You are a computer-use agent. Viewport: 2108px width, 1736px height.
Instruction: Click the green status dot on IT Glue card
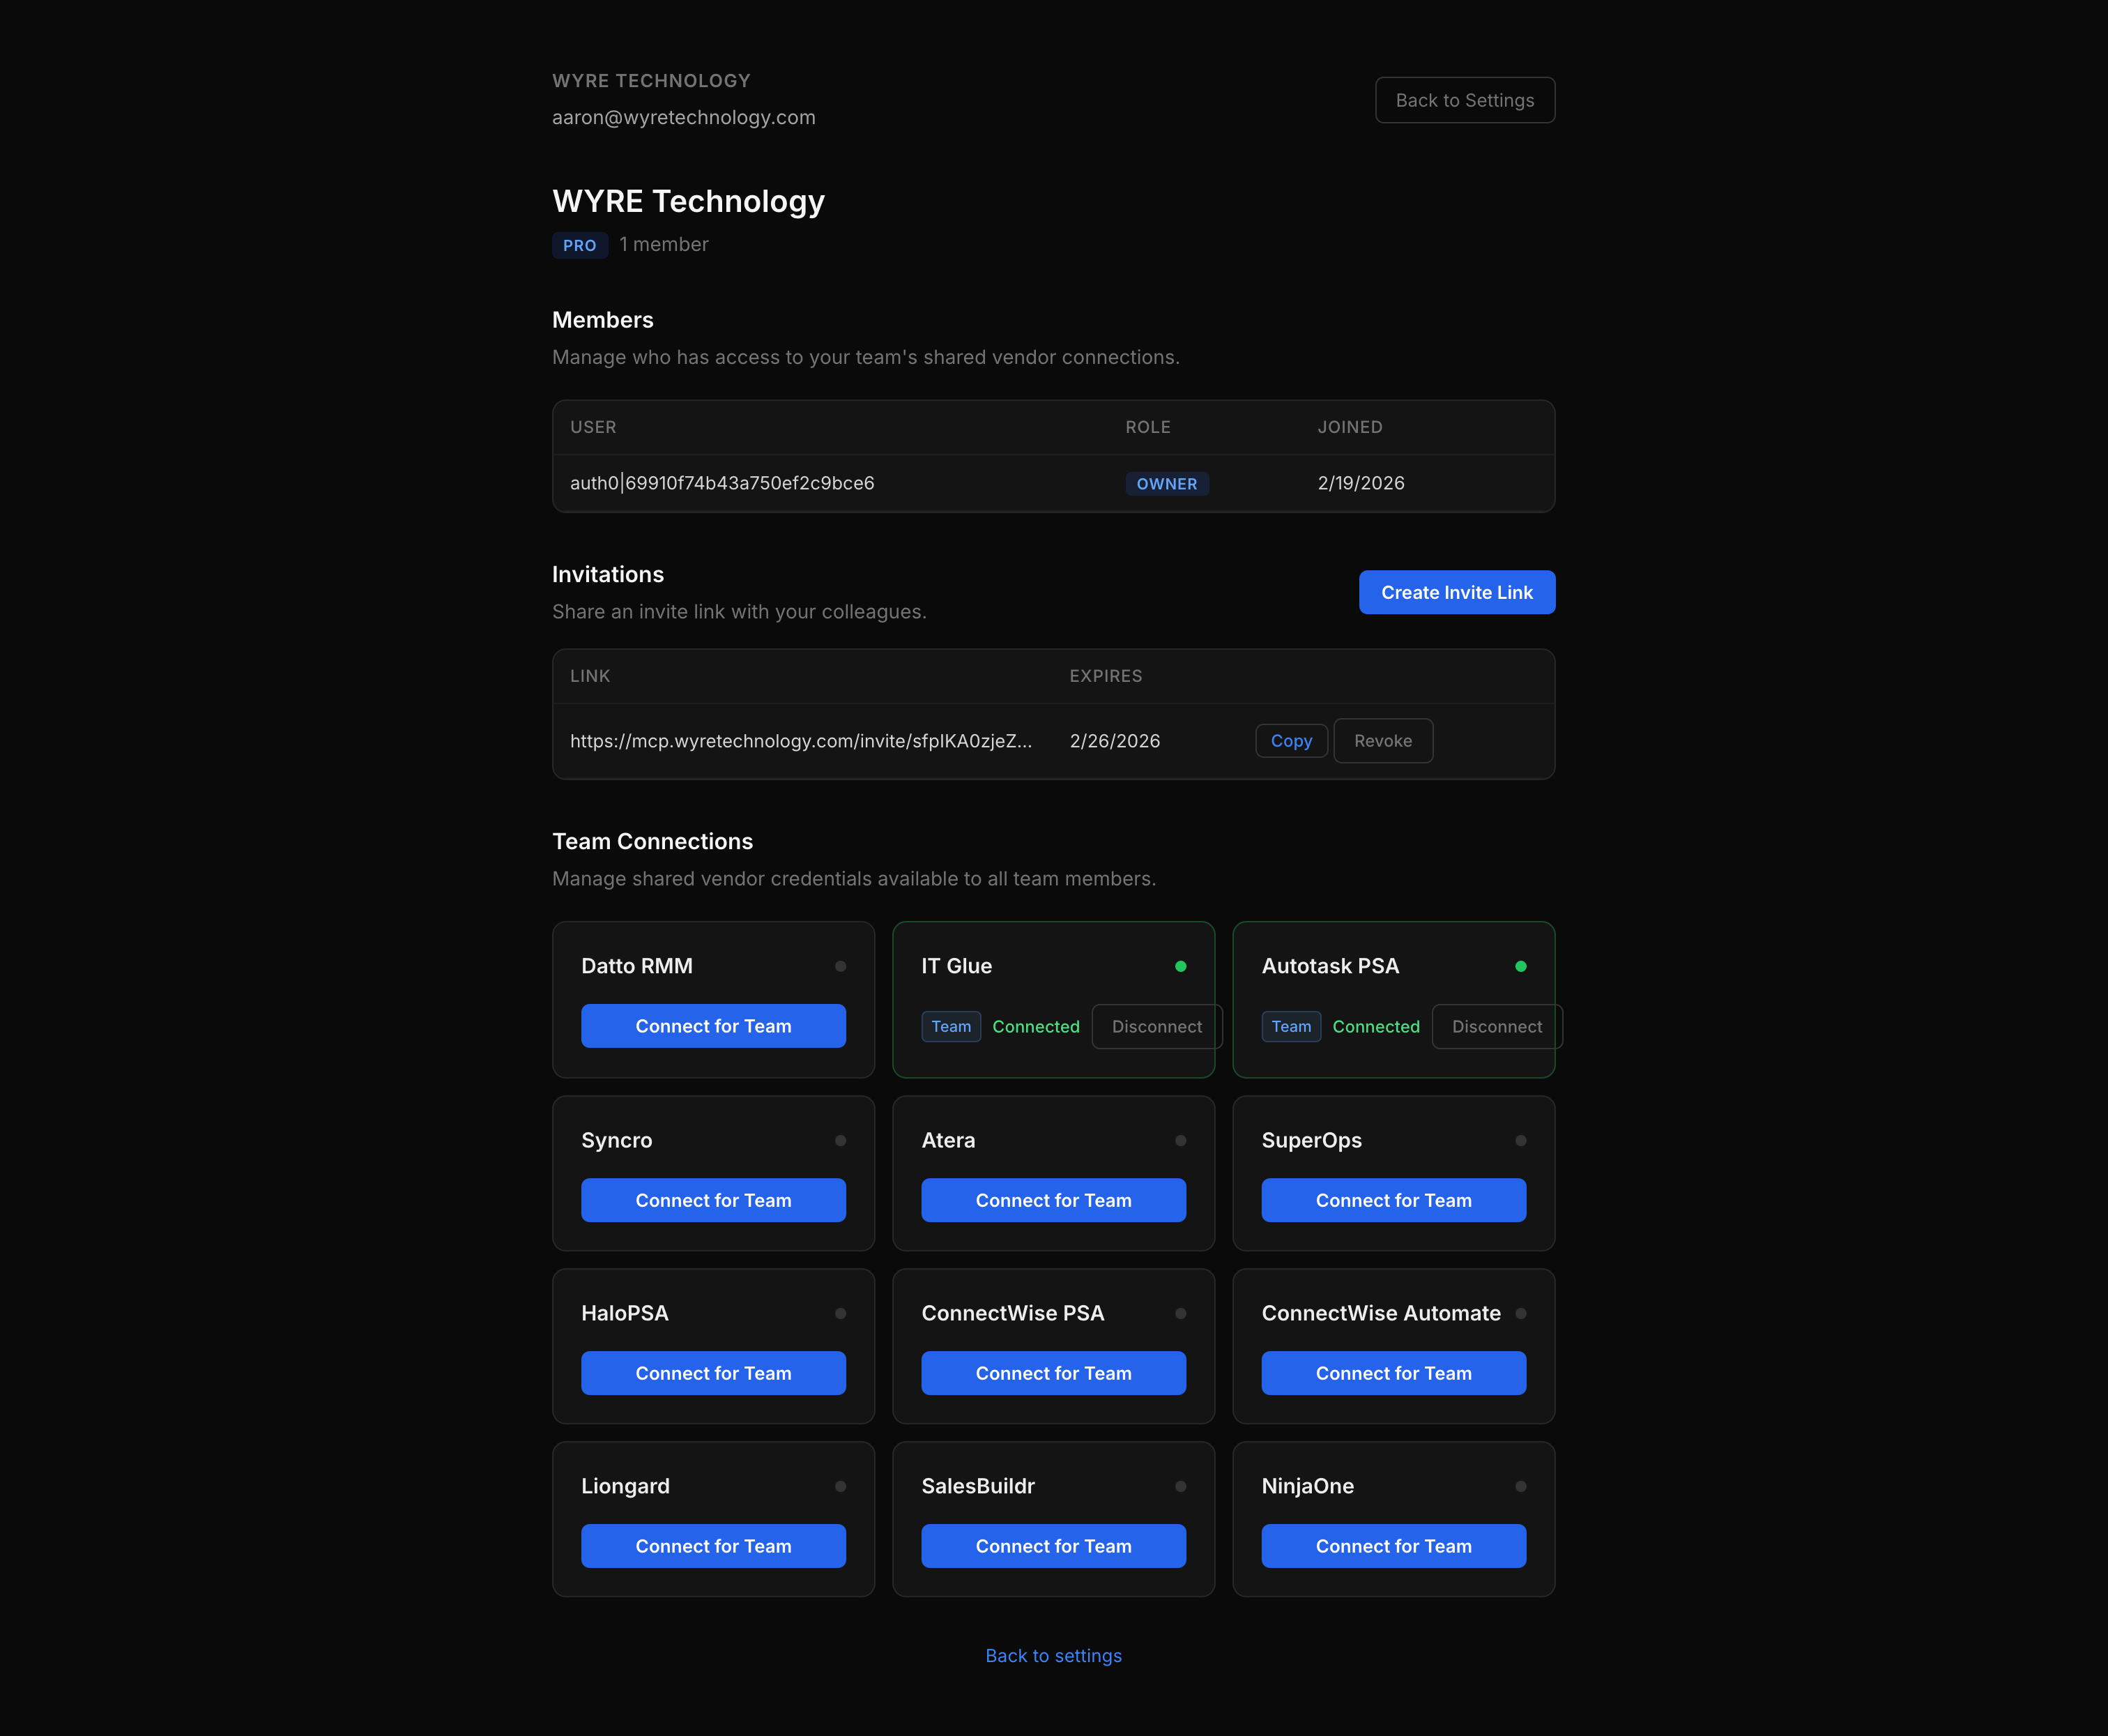pos(1181,965)
